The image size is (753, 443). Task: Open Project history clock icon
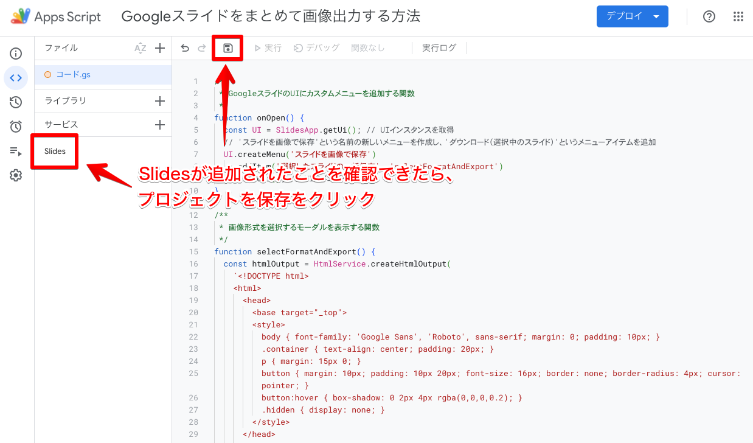click(x=16, y=102)
